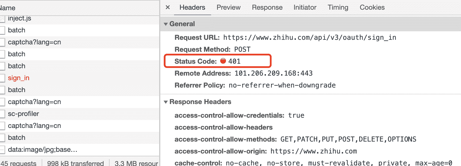The width and height of the screenshot is (461, 166).
Task: Open the Response tab
Action: 267,7
